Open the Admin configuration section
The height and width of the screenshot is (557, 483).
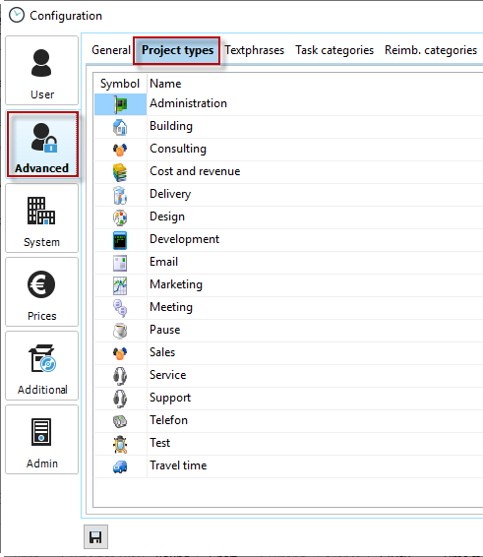point(42,440)
